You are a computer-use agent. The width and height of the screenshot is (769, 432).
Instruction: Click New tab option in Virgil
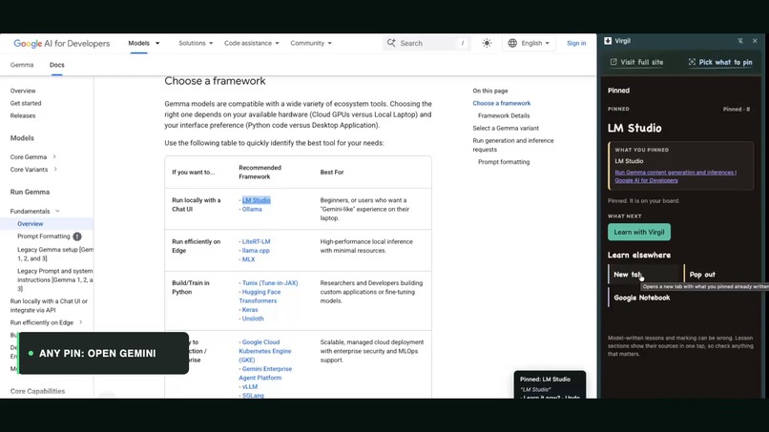[x=645, y=275]
